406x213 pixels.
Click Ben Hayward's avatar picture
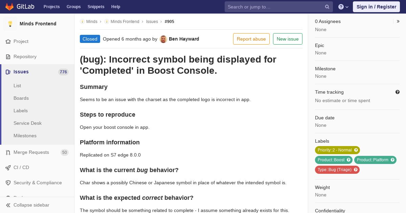(x=163, y=39)
